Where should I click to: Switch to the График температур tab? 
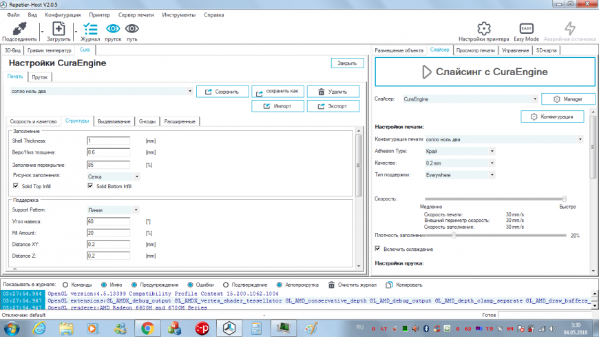pos(50,50)
